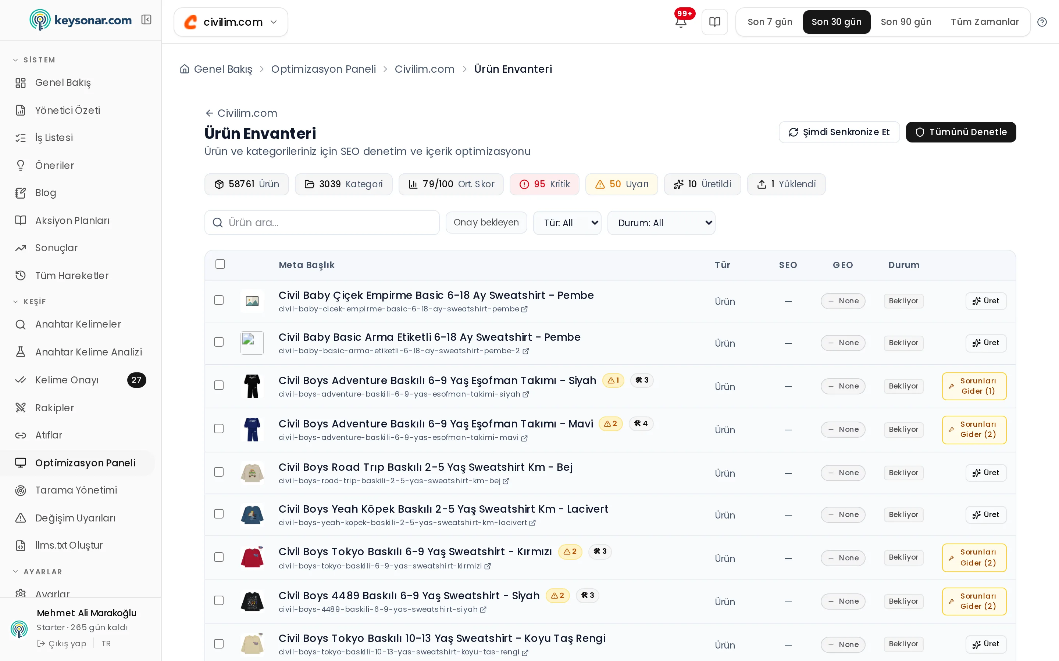Click the search magnifier icon in product search
1059x661 pixels.
(x=217, y=223)
